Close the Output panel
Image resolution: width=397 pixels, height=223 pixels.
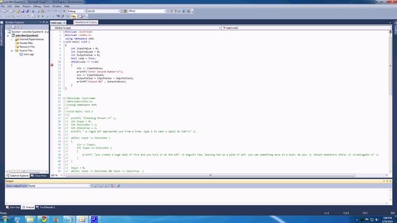(x=390, y=181)
